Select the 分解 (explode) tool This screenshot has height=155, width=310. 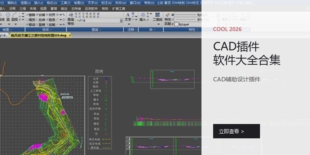tap(41, 15)
